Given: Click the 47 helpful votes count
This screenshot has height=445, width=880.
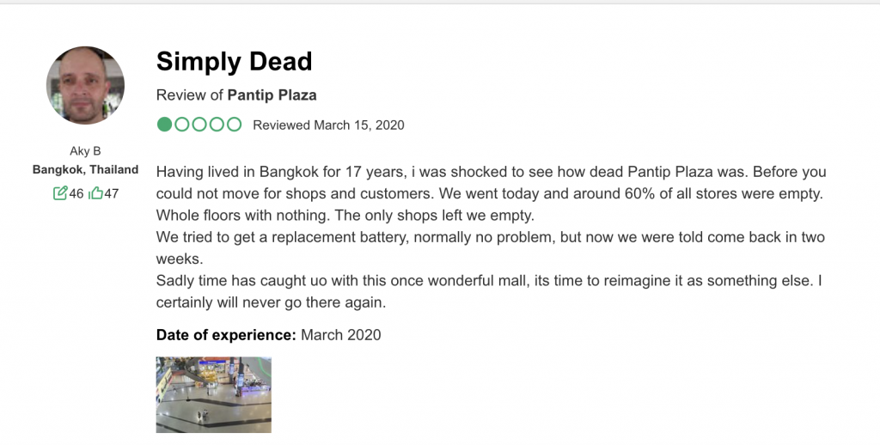Looking at the screenshot, I should (112, 193).
